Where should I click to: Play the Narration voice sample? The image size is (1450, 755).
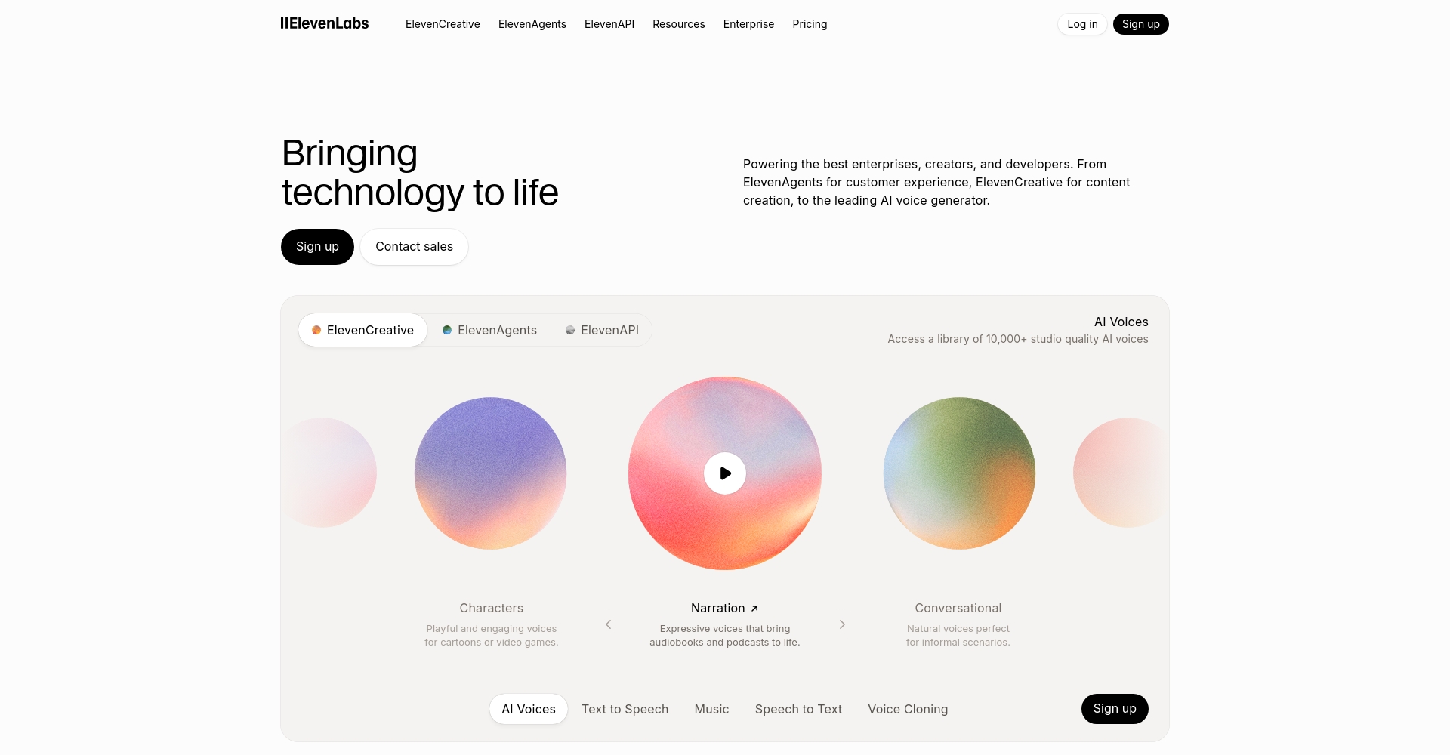[x=725, y=473]
